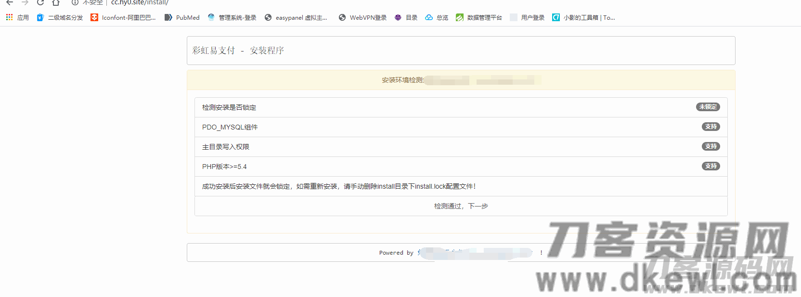Open the WebVPN登录 bookmark
Viewport: 801px width, 297px height.
tap(362, 18)
